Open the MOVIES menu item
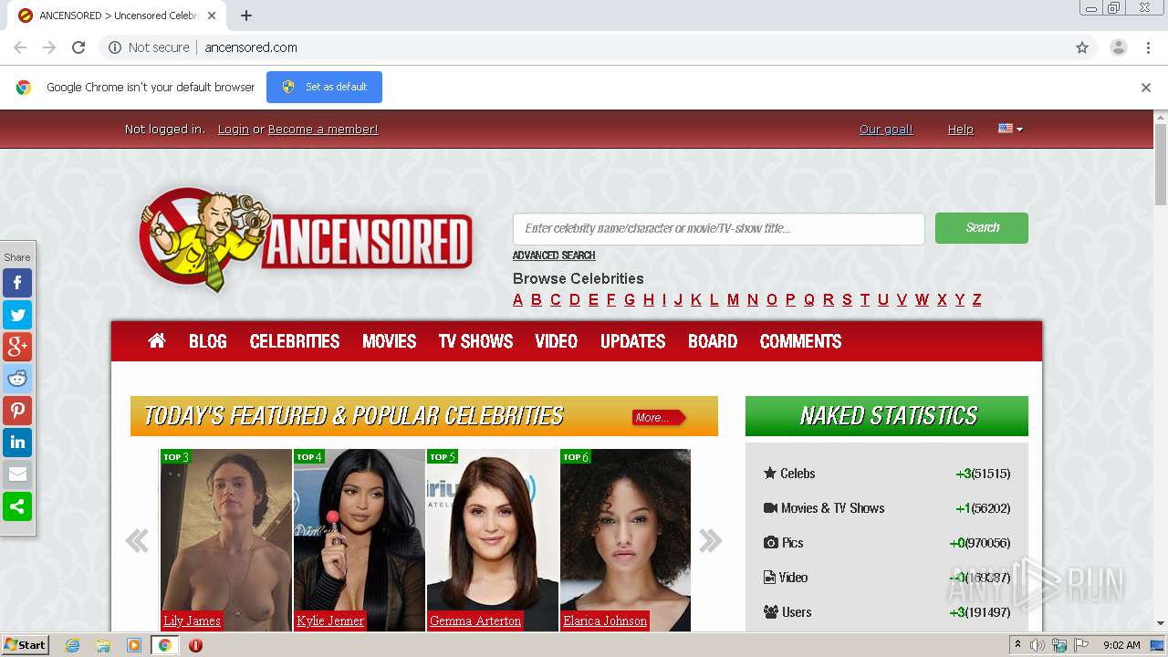Viewport: 1168px width, 657px height. point(390,341)
